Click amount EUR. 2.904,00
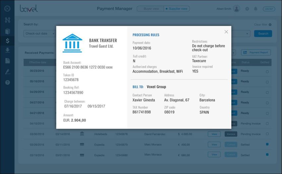 [74, 120]
